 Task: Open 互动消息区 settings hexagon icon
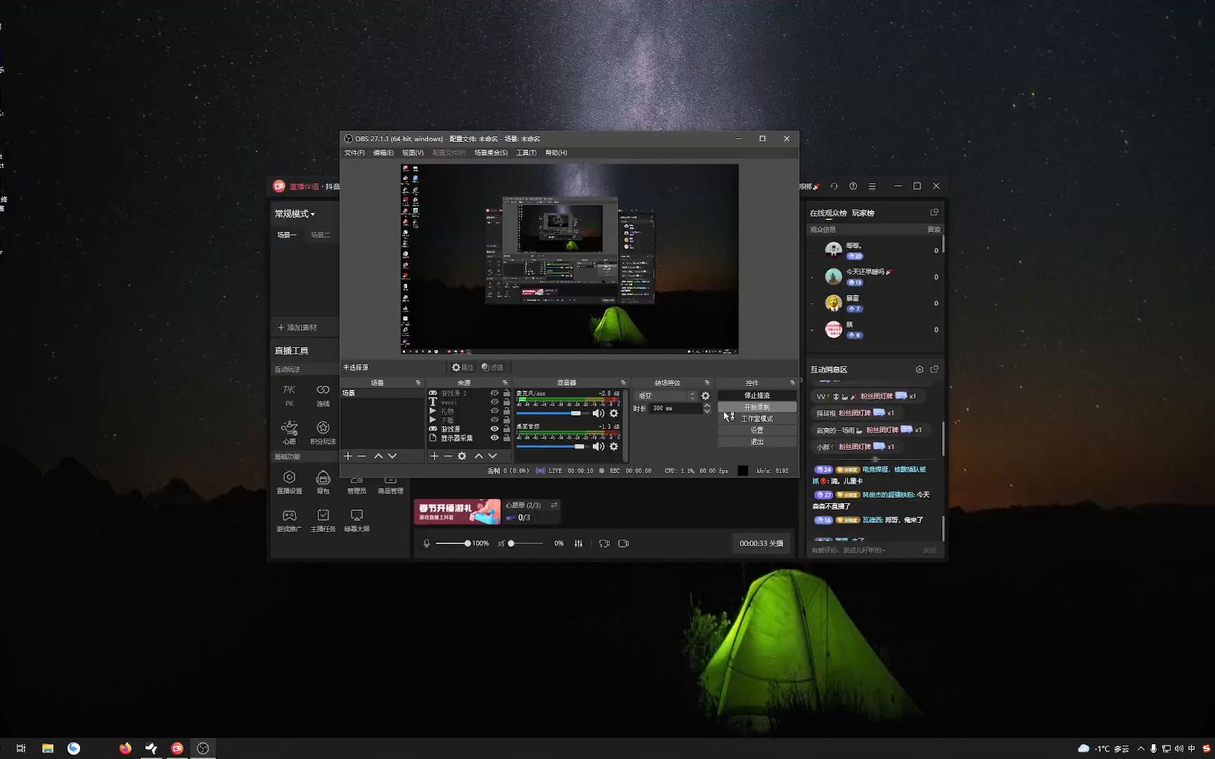[x=919, y=369]
